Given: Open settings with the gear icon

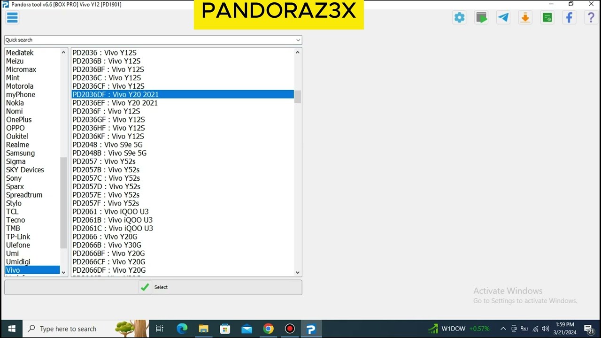Looking at the screenshot, I should click(459, 18).
